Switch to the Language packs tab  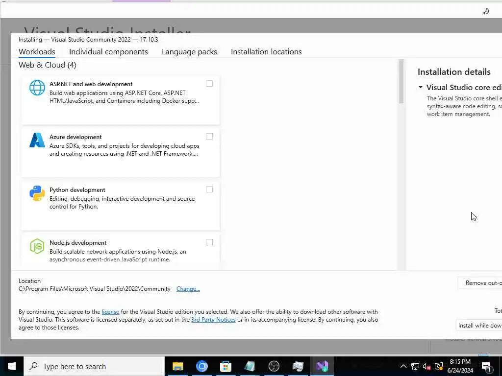click(x=189, y=52)
